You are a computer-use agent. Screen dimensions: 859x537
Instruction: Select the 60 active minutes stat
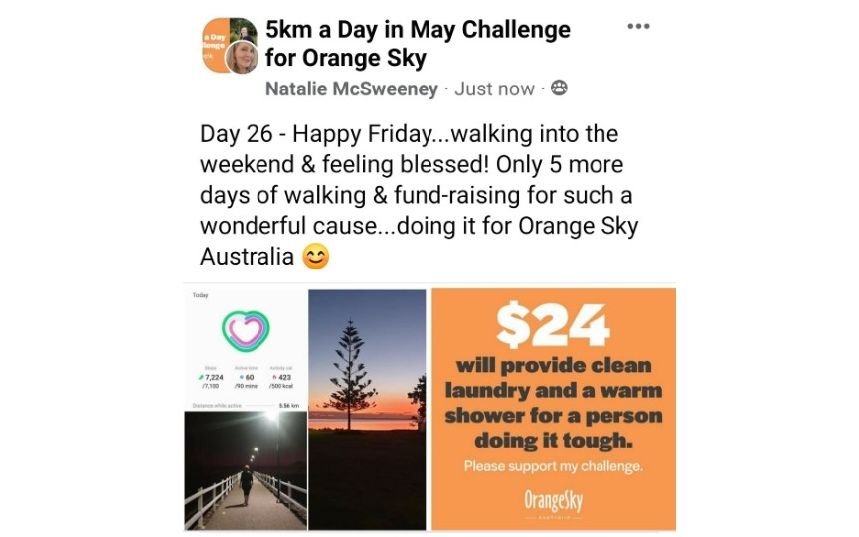click(246, 378)
